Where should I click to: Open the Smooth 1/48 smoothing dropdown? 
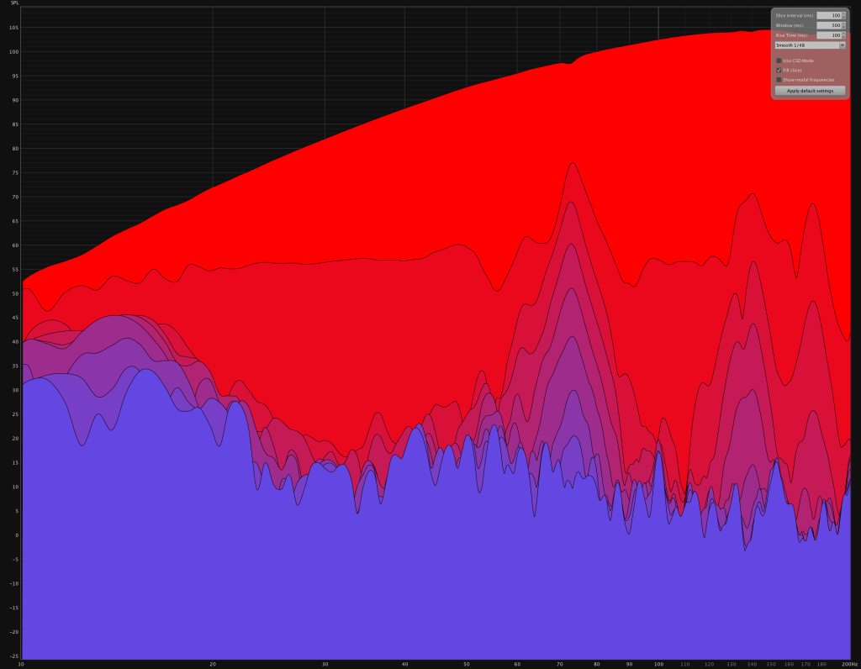coord(810,45)
